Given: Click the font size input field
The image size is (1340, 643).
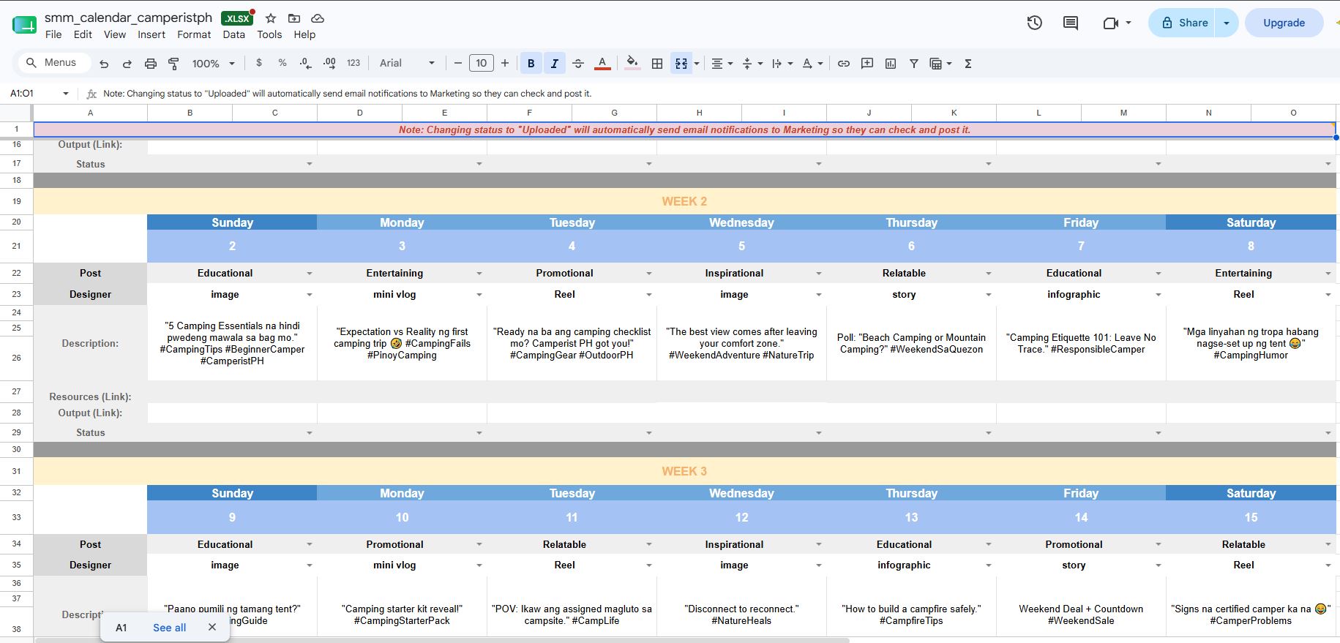Looking at the screenshot, I should pyautogui.click(x=481, y=64).
